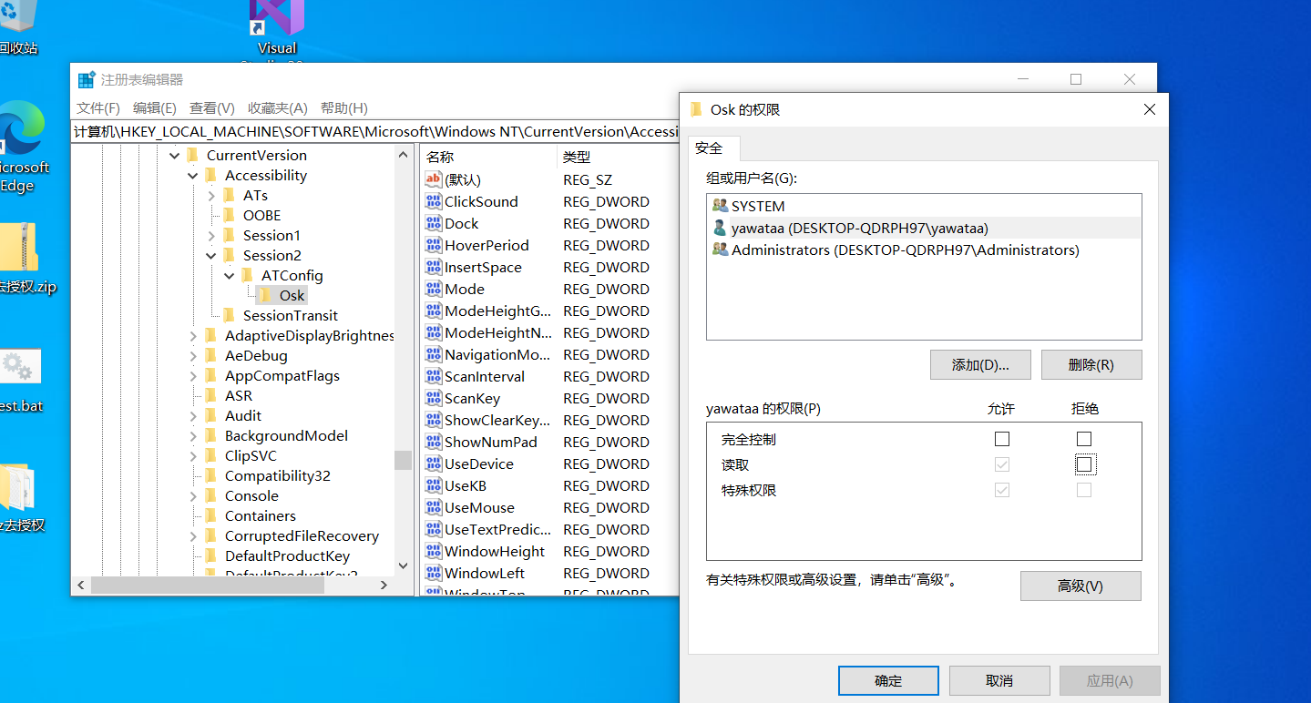1311x703 pixels.
Task: Check Deny for 完全控制 permission
Action: (1083, 439)
